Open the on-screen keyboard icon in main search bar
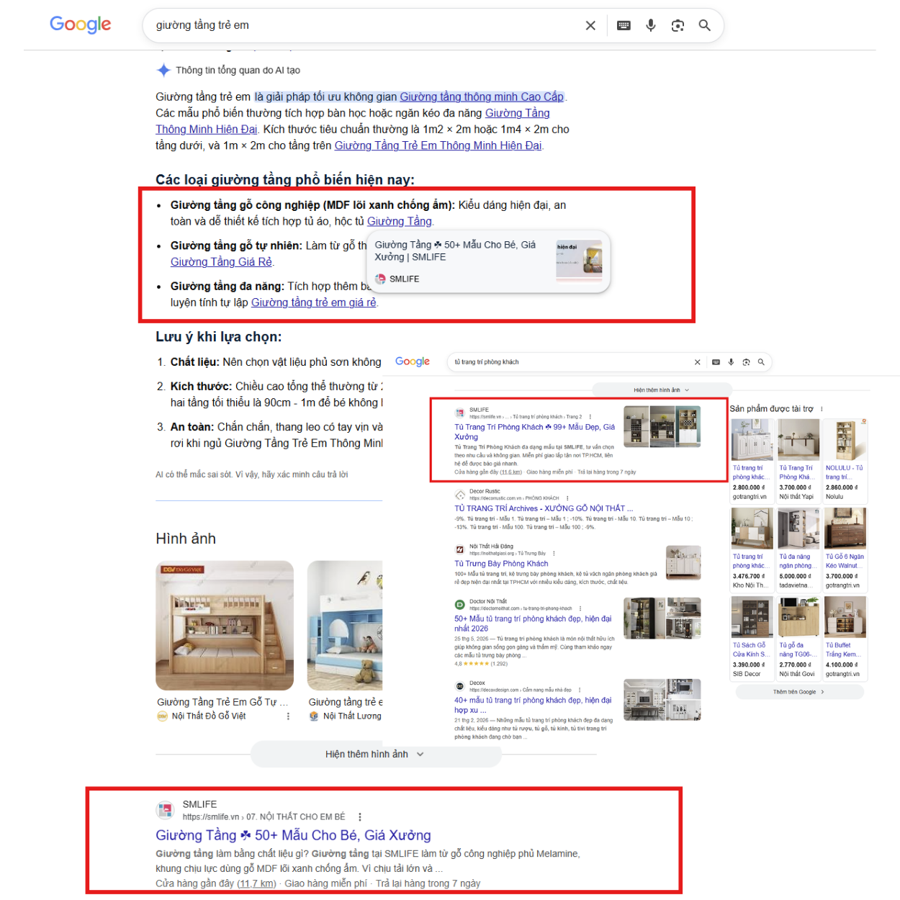Viewport: 900px width, 900px height. (x=624, y=25)
